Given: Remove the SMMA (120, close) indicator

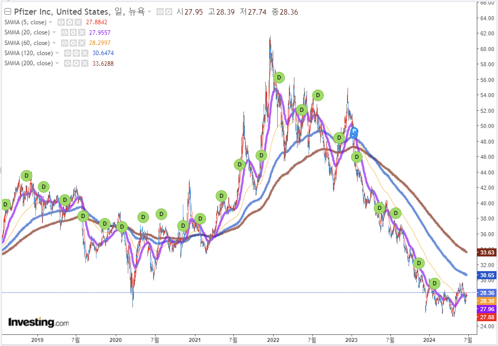Looking at the screenshot, I should click(x=85, y=53).
